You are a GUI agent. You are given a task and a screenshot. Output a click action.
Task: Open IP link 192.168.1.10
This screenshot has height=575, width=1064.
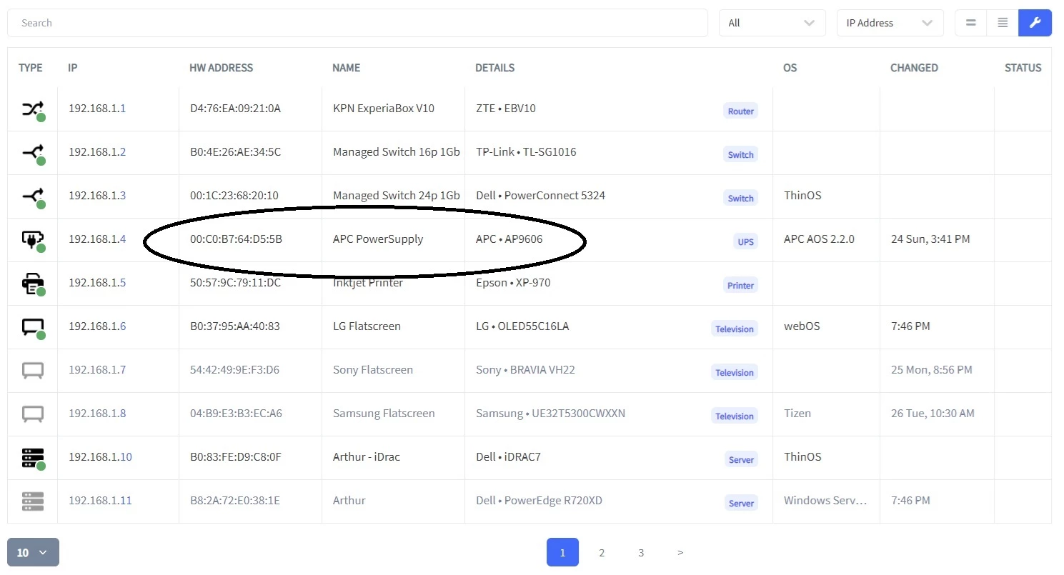click(100, 457)
